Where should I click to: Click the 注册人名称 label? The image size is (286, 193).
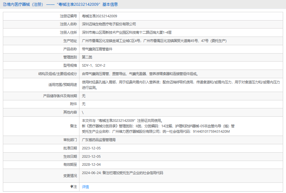click(69, 24)
